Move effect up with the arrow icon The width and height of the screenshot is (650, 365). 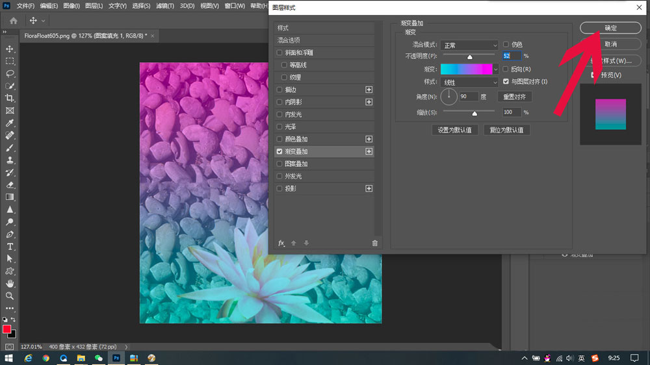(294, 243)
